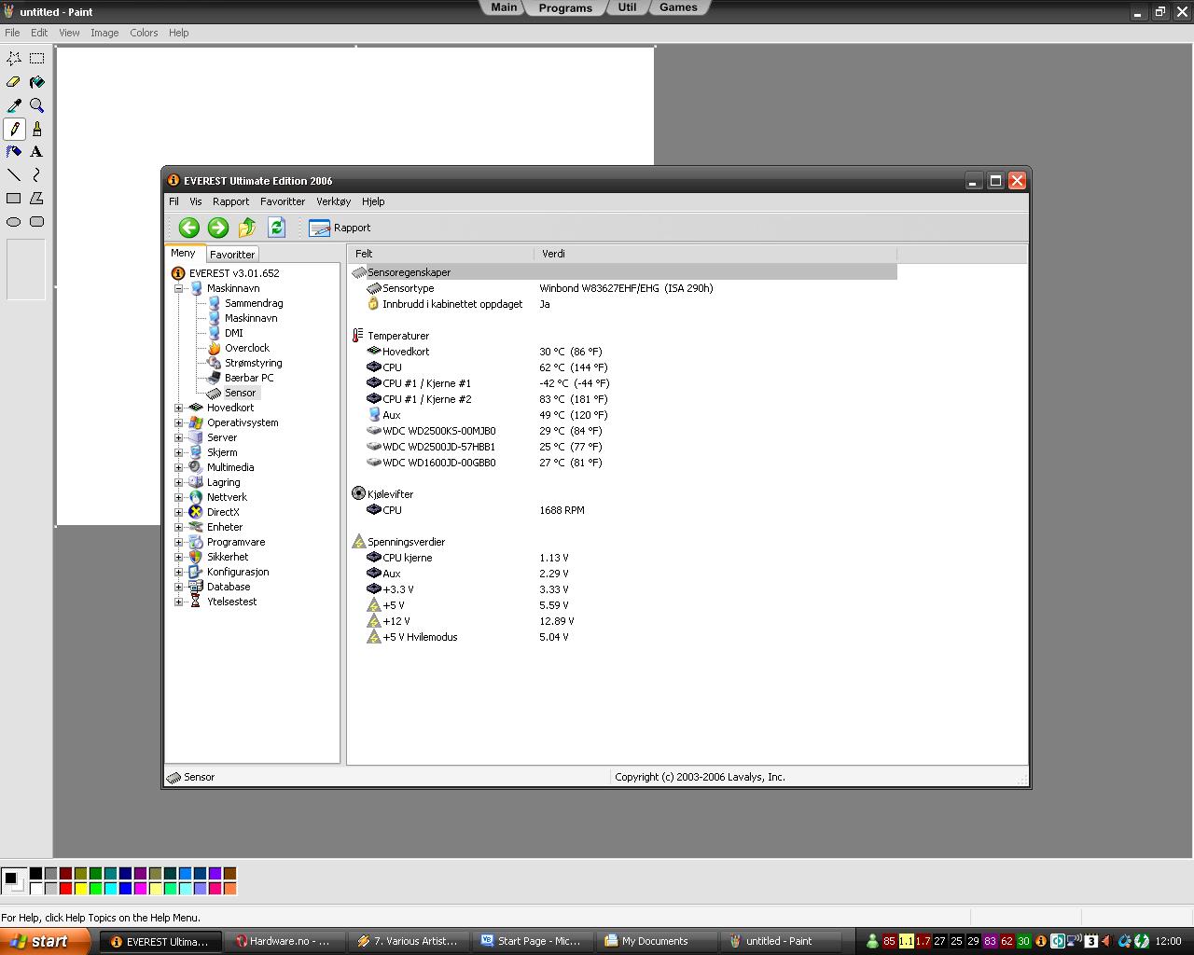Select the Text tool in Paint

(x=37, y=152)
